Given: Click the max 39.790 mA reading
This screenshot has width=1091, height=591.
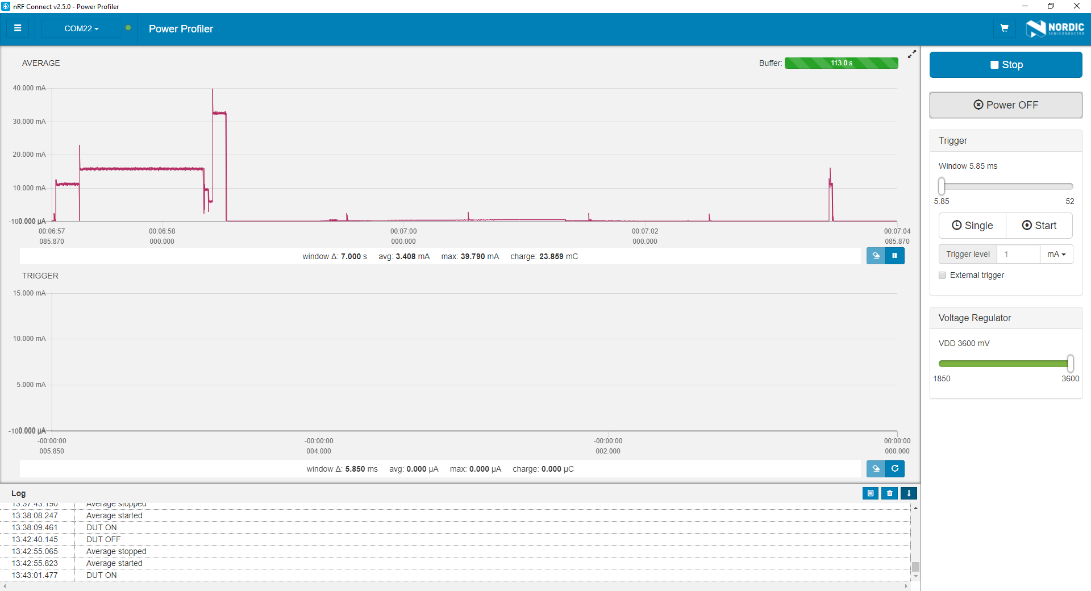Looking at the screenshot, I should [470, 256].
